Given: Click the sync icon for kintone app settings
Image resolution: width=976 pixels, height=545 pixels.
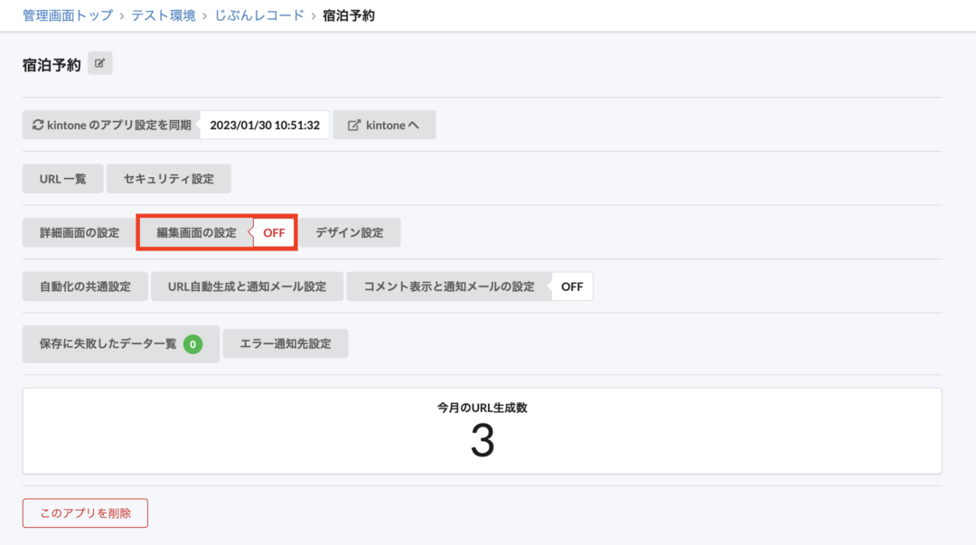Looking at the screenshot, I should tap(38, 126).
